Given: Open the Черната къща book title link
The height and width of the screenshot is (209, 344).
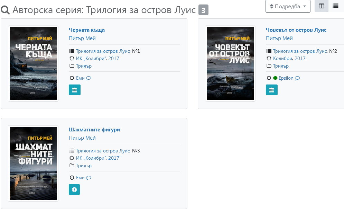Looking at the screenshot, I should tap(87, 30).
